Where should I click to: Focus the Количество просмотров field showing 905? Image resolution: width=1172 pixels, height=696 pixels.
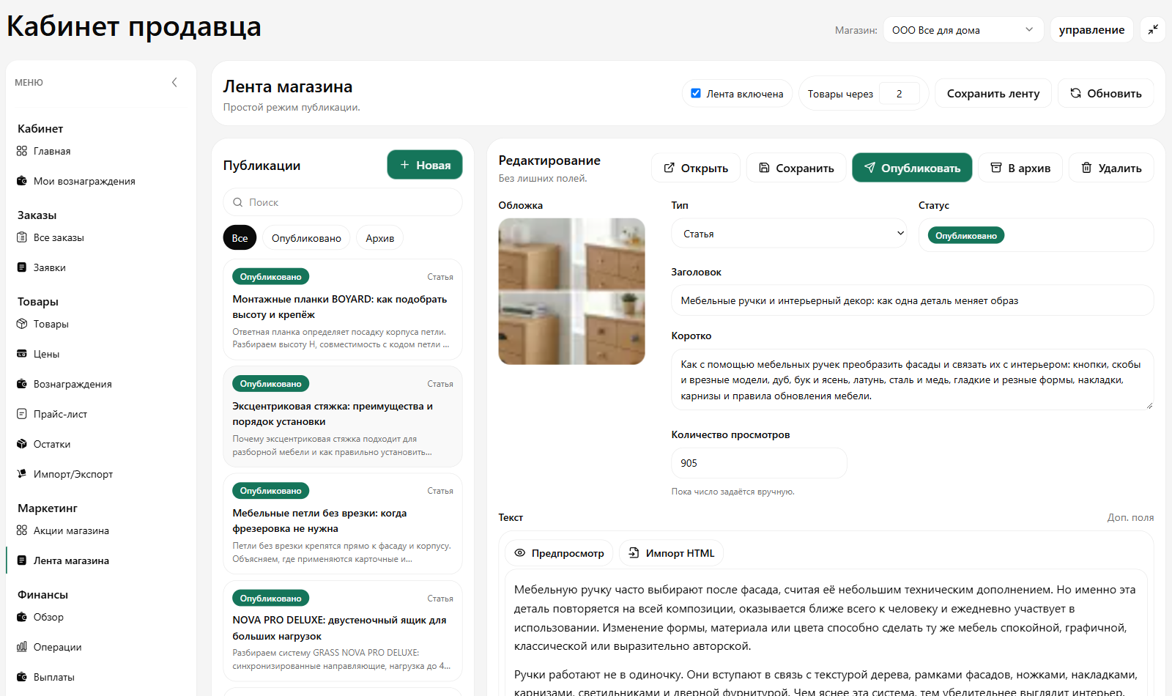(759, 463)
